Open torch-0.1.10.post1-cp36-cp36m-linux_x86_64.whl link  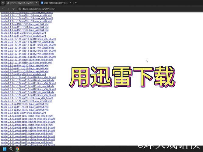tap(28, 122)
